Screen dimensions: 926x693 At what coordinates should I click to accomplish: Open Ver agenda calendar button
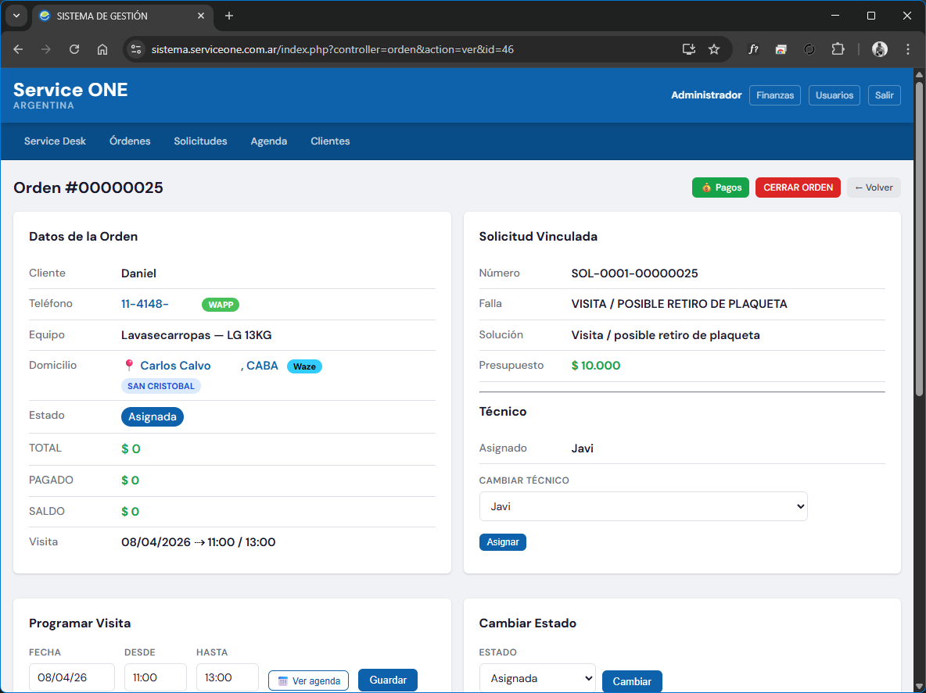click(x=308, y=680)
